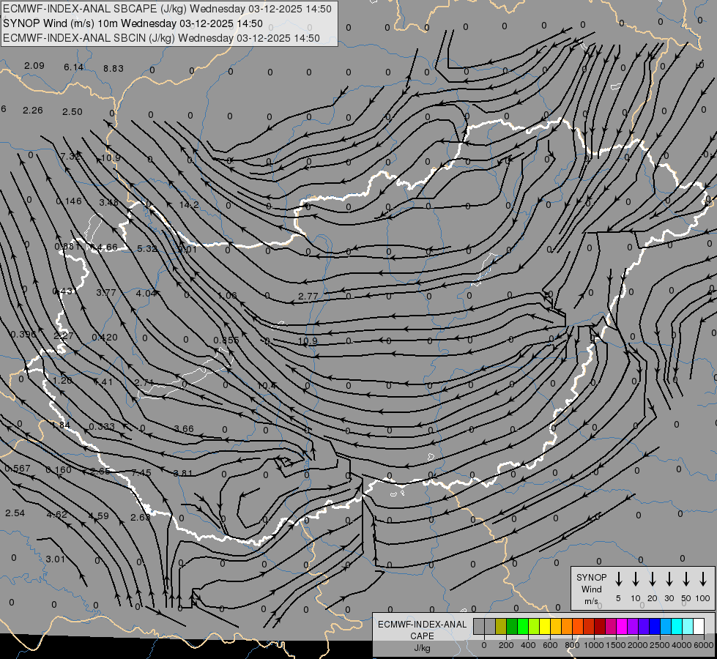Screen dimensions: 717x659
Task: Click the 2.09 map value
Action: 34,66
